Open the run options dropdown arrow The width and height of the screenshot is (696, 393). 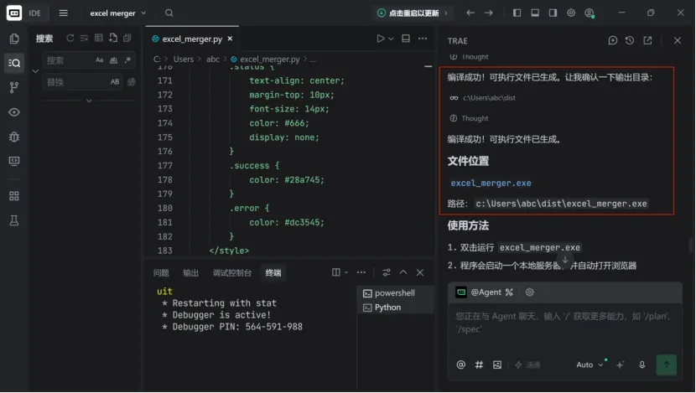click(x=391, y=39)
